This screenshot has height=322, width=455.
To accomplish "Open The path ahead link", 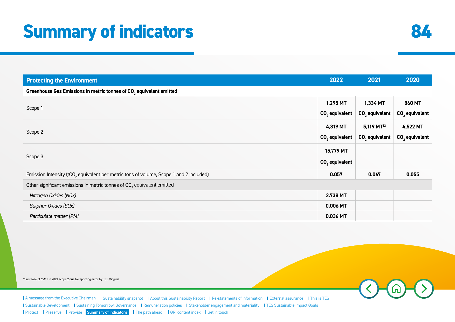I will coord(149,312).
